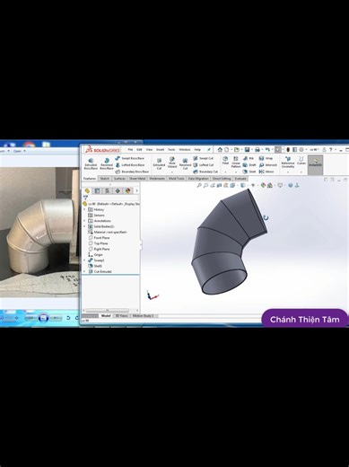Image resolution: width=349 pixels, height=467 pixels.
Task: Open Reference Geometry tool
Action: click(288, 162)
